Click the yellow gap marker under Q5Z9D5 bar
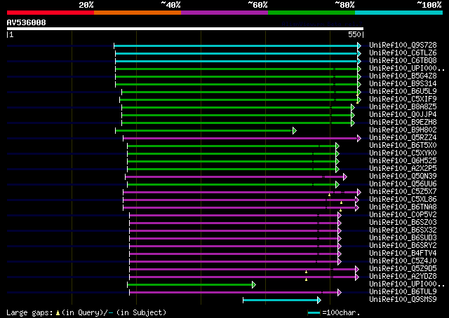This screenshot has height=318, width=449. 306,272
